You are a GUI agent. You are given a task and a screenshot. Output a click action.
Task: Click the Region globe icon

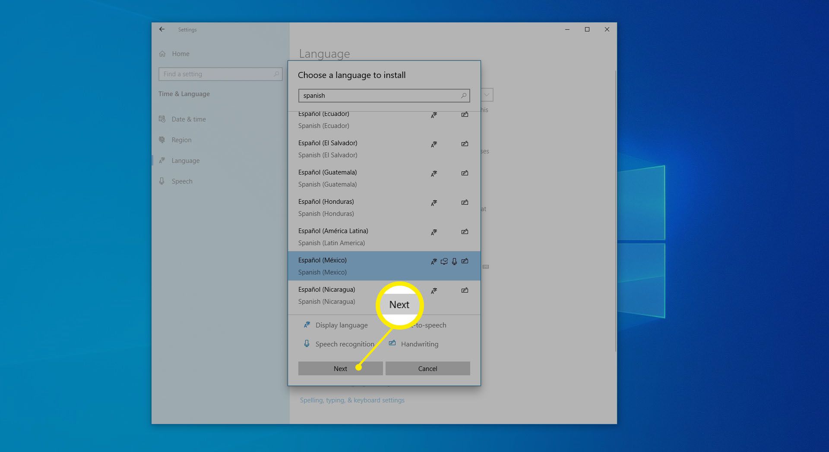(x=162, y=140)
